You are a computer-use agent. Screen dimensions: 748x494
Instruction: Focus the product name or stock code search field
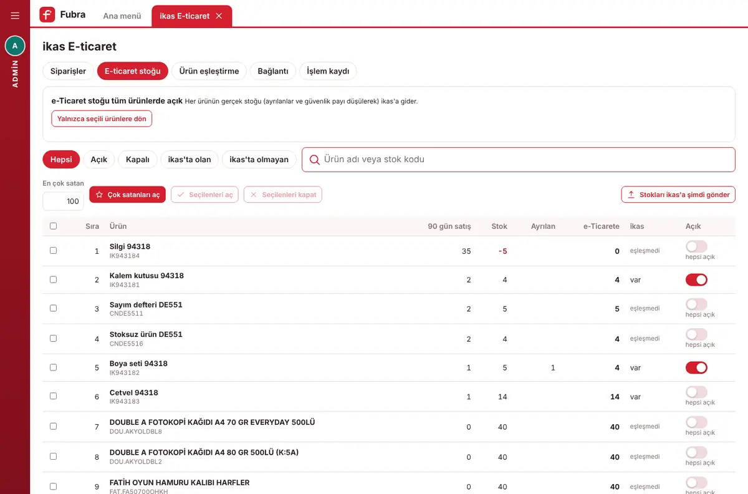coord(519,160)
